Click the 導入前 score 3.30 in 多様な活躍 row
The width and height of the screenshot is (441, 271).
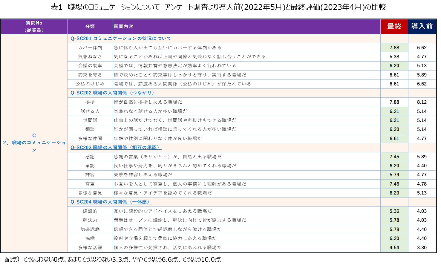click(422, 248)
